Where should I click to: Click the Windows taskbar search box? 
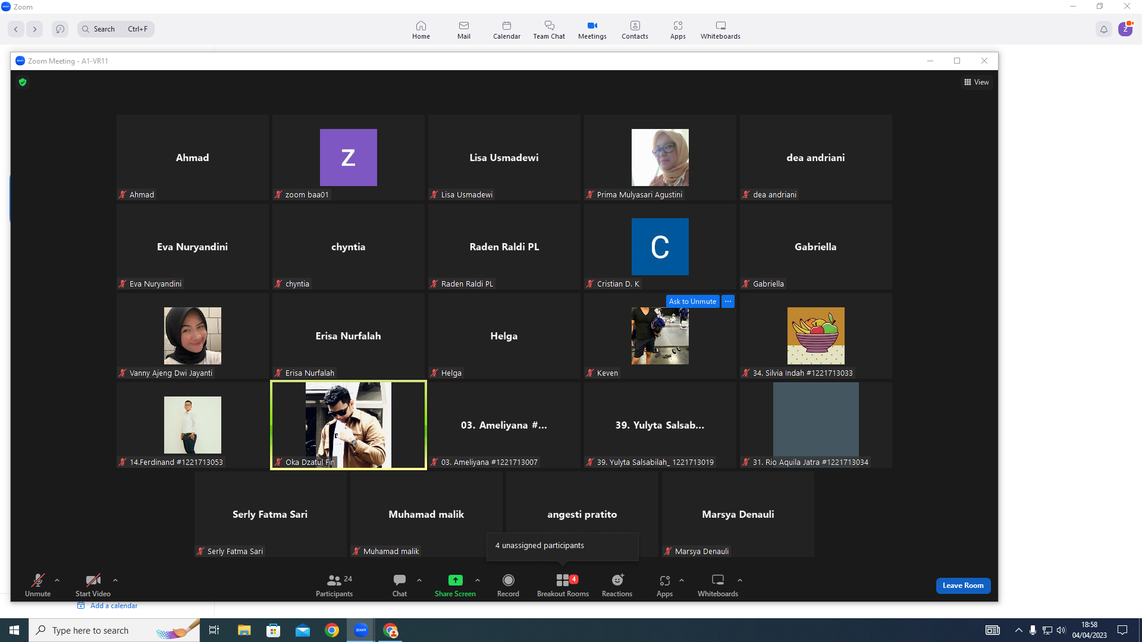click(x=114, y=630)
